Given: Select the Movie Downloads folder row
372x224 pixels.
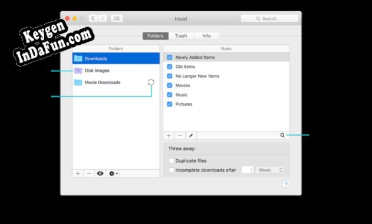Looking at the screenshot, I should pos(116,83).
